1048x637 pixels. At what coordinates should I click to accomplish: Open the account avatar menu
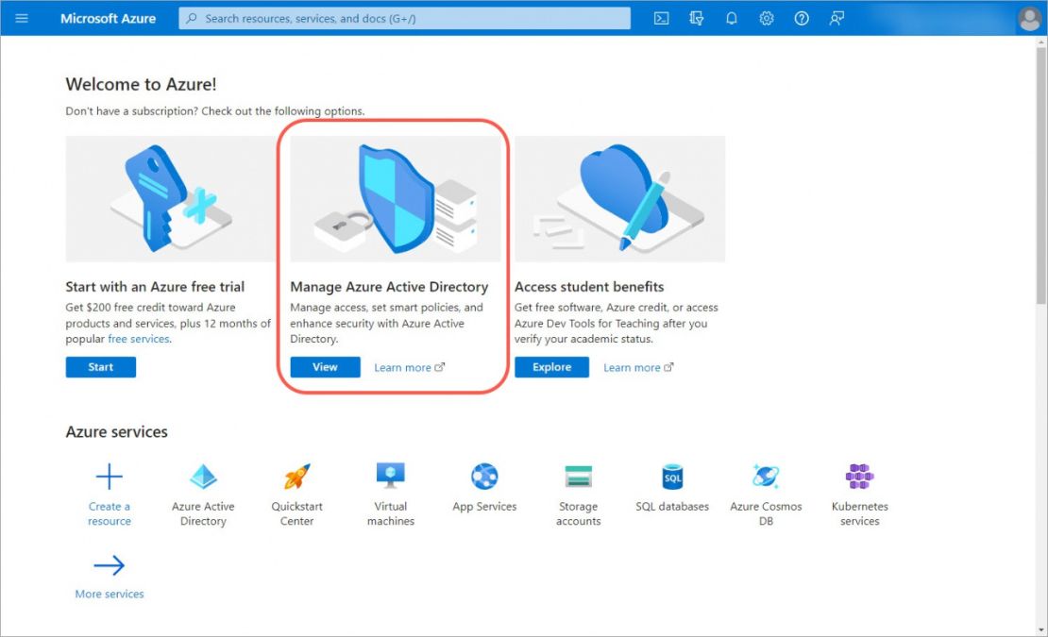(x=1029, y=19)
